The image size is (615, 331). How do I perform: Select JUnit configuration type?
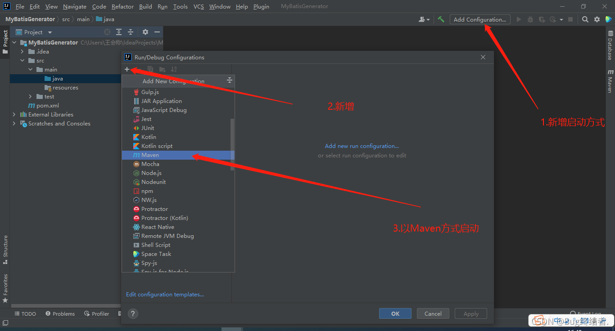tap(178, 128)
